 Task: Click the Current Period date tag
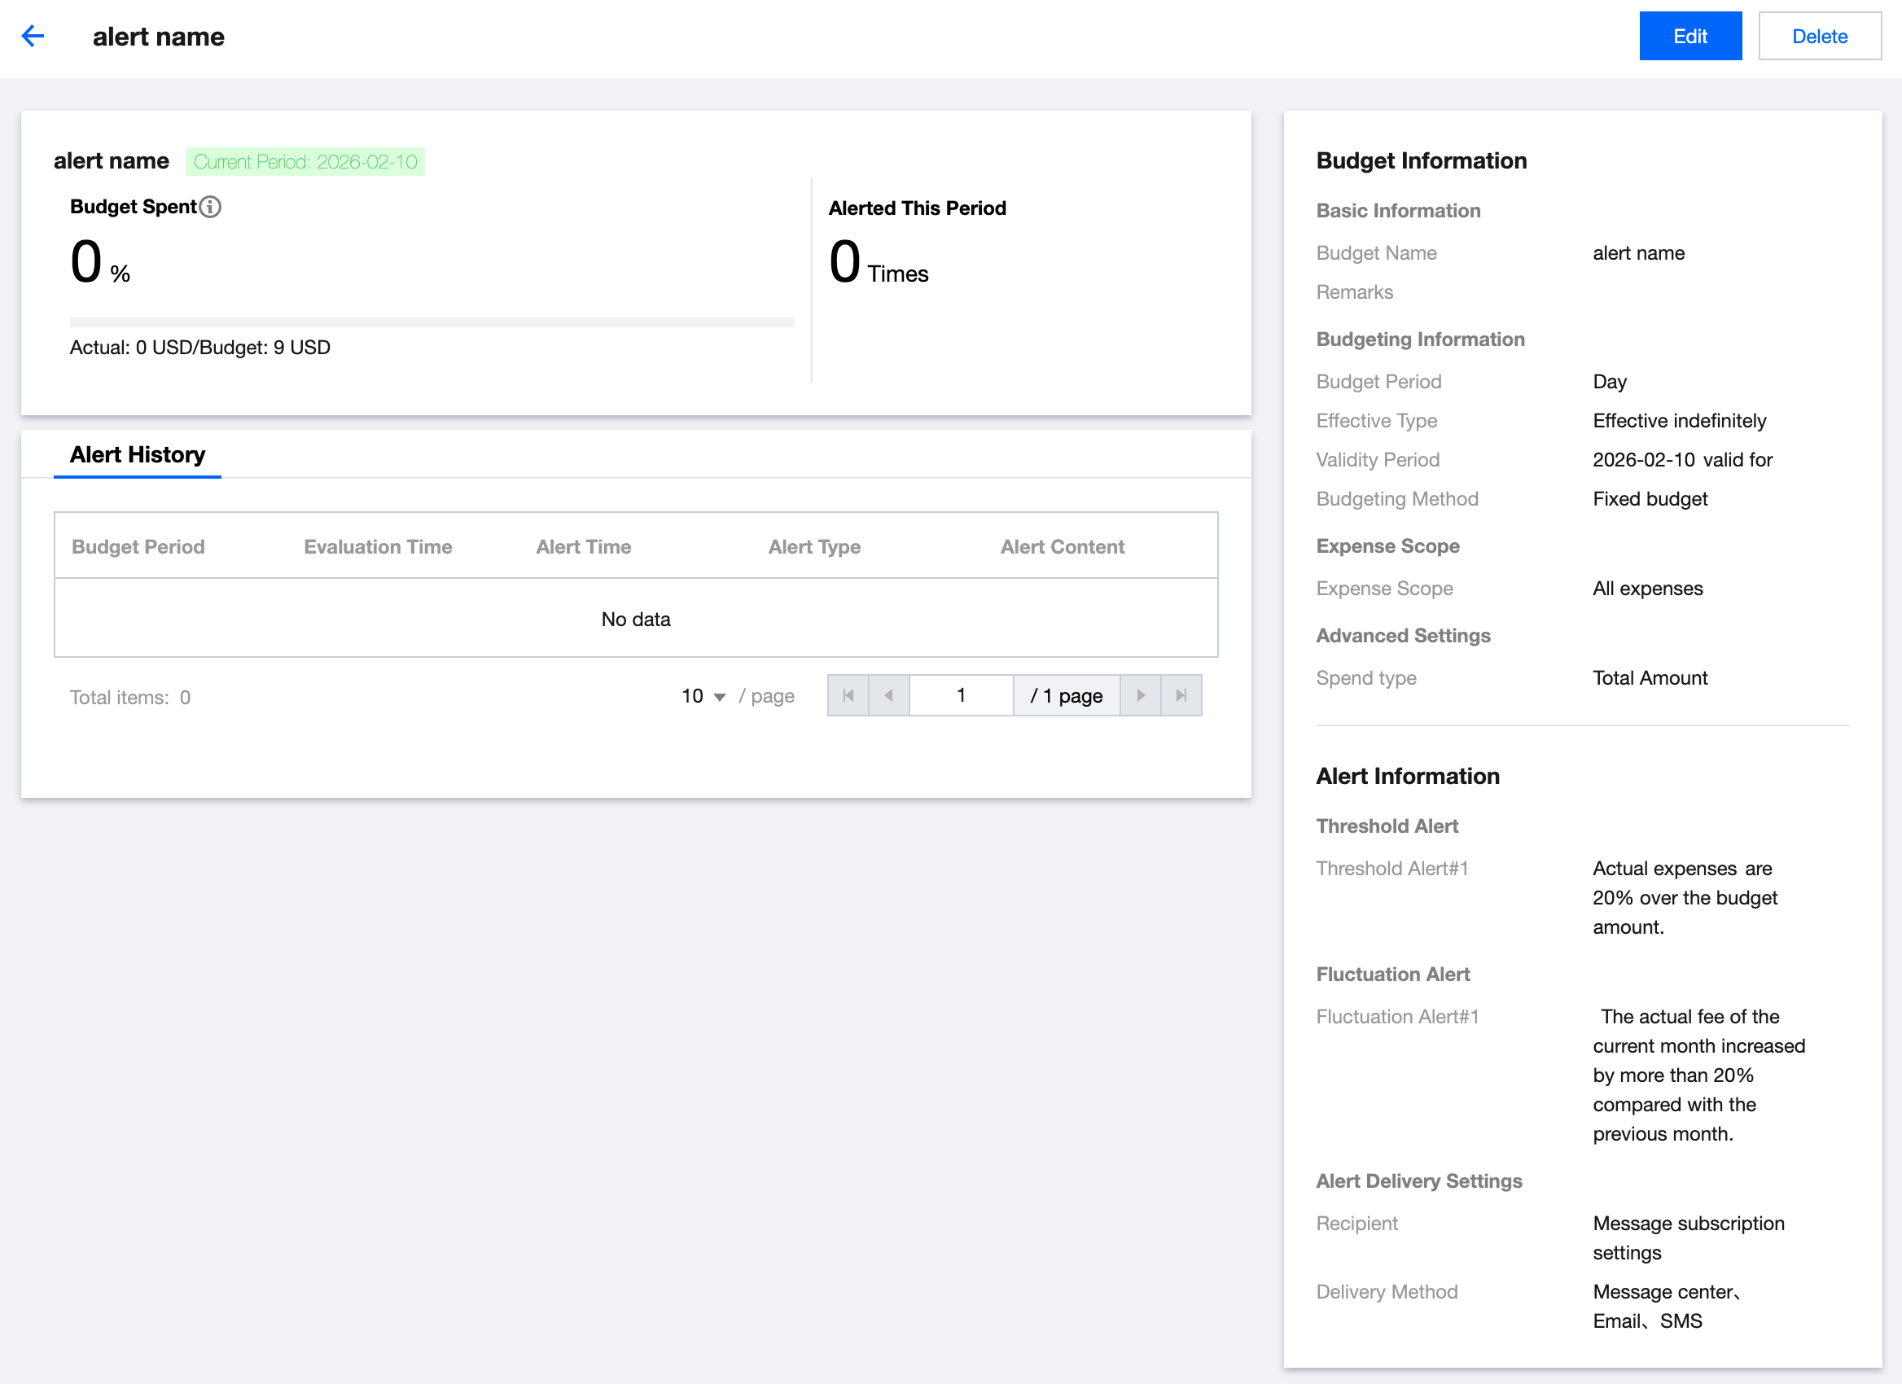305,162
